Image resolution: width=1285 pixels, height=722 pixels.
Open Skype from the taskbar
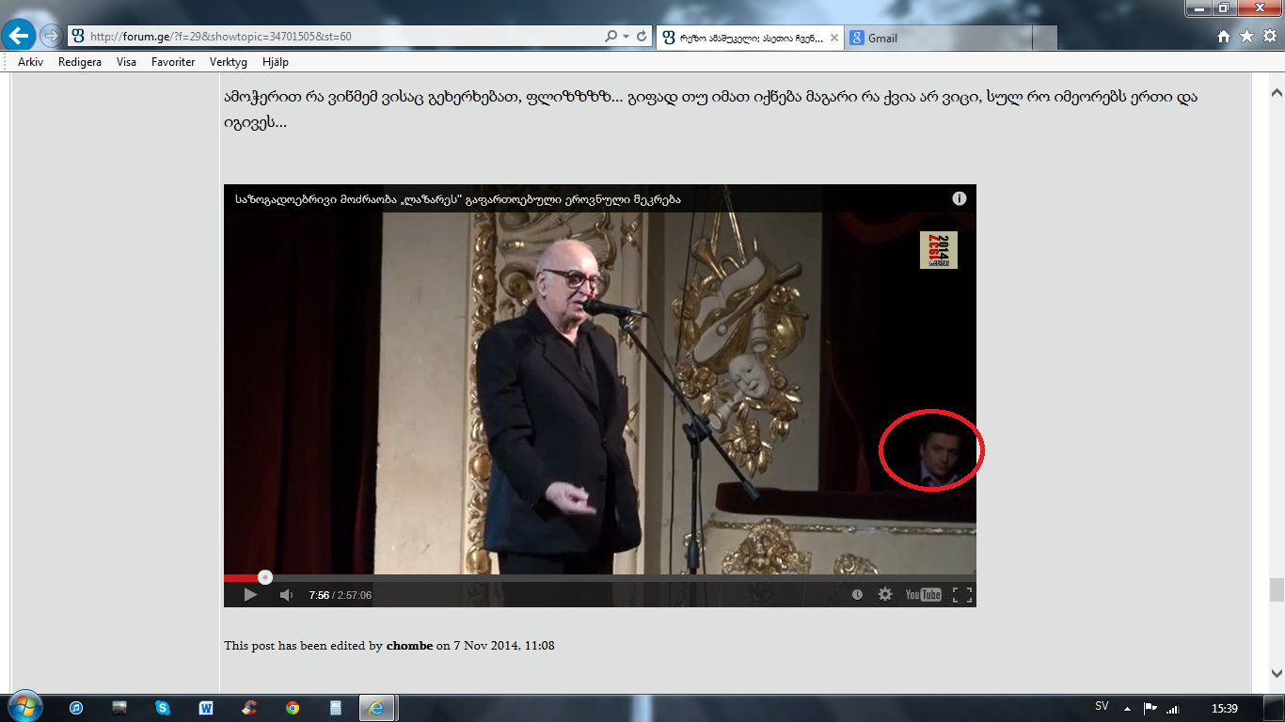pyautogui.click(x=163, y=708)
